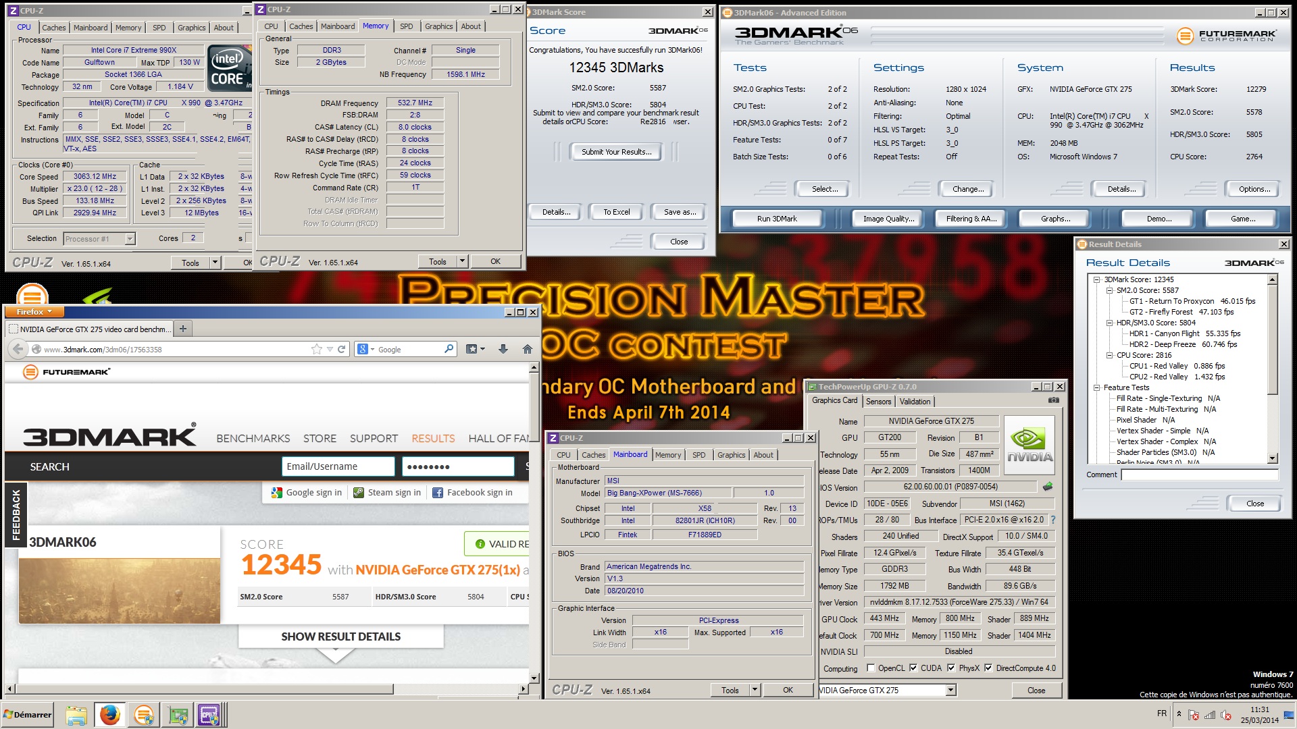The height and width of the screenshot is (729, 1297).
Task: Toggle the CUDA checkbox in GPU-Z
Action: pyautogui.click(x=913, y=668)
